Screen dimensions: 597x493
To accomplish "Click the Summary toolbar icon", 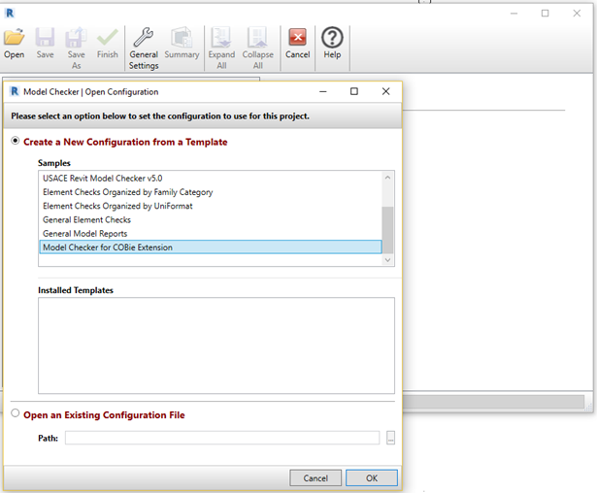I will click(182, 37).
